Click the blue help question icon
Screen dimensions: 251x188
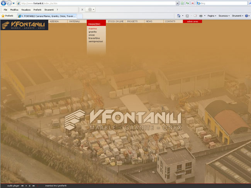246,16
